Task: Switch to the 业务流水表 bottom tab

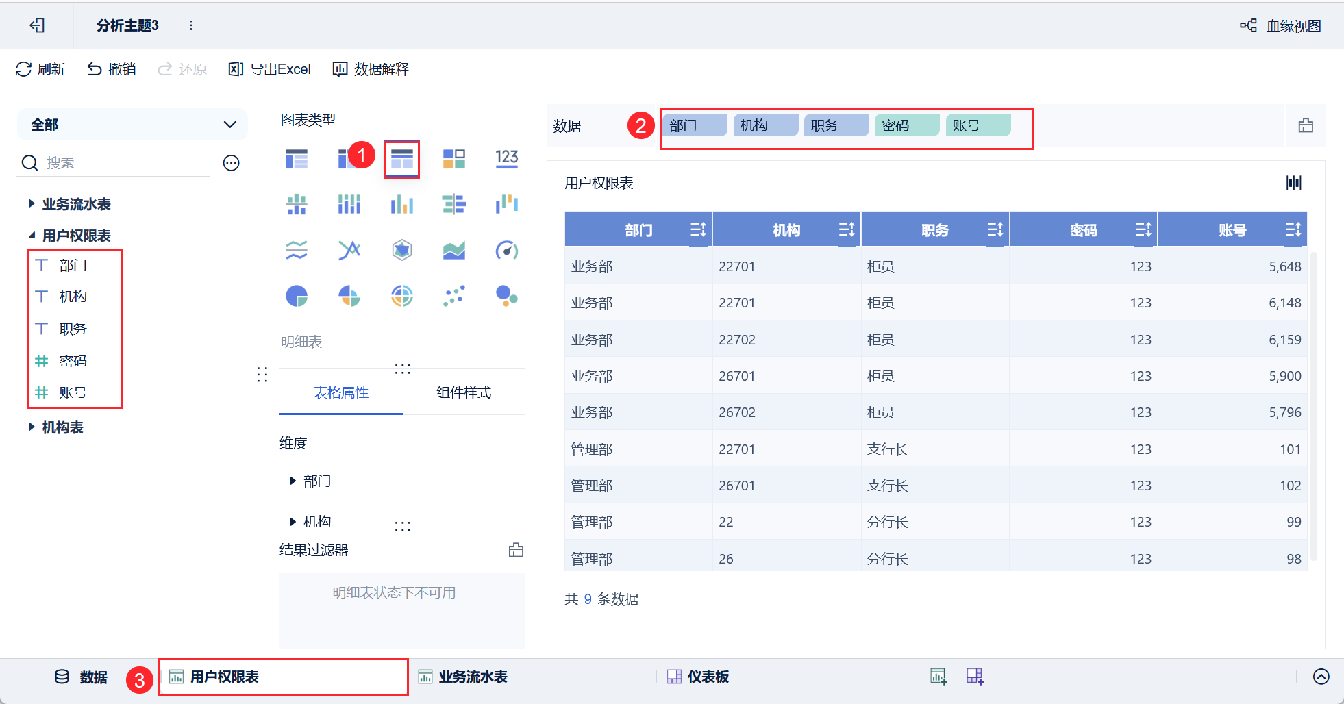Action: click(x=463, y=677)
